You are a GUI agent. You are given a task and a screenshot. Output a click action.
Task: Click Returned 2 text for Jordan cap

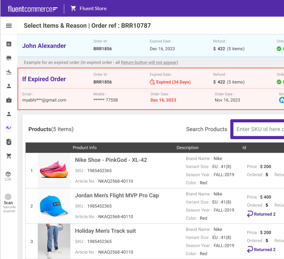point(264,214)
